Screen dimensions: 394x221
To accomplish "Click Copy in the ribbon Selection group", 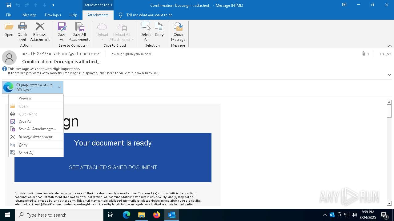I will pos(159,30).
